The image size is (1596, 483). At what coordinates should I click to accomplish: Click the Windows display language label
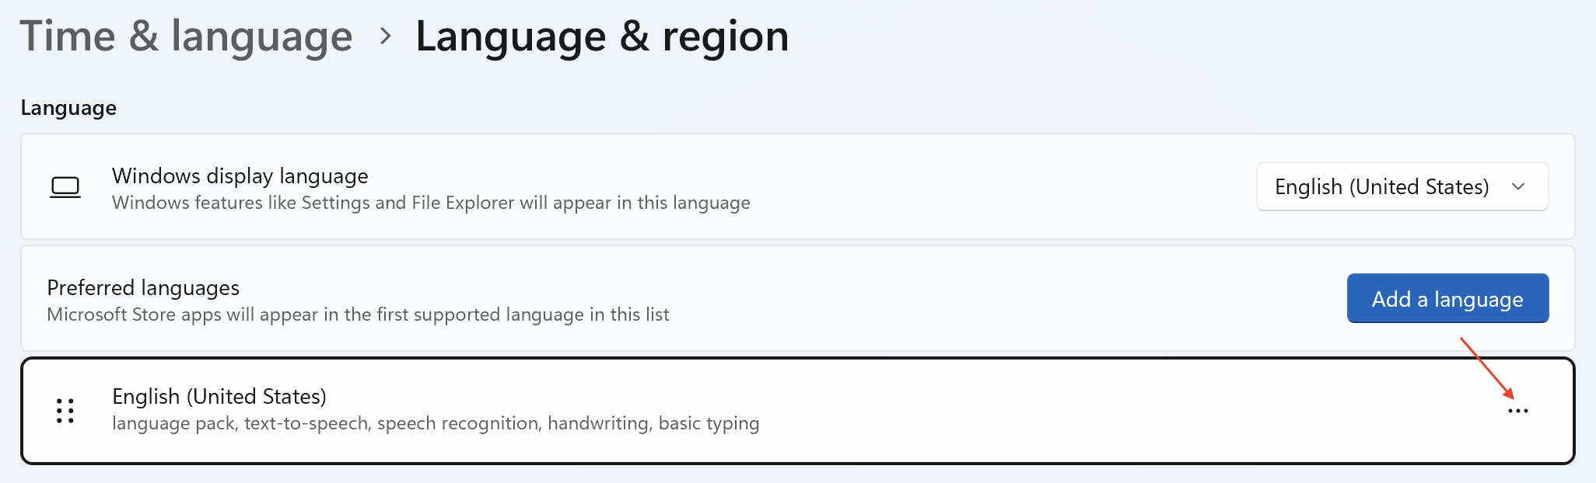240,176
